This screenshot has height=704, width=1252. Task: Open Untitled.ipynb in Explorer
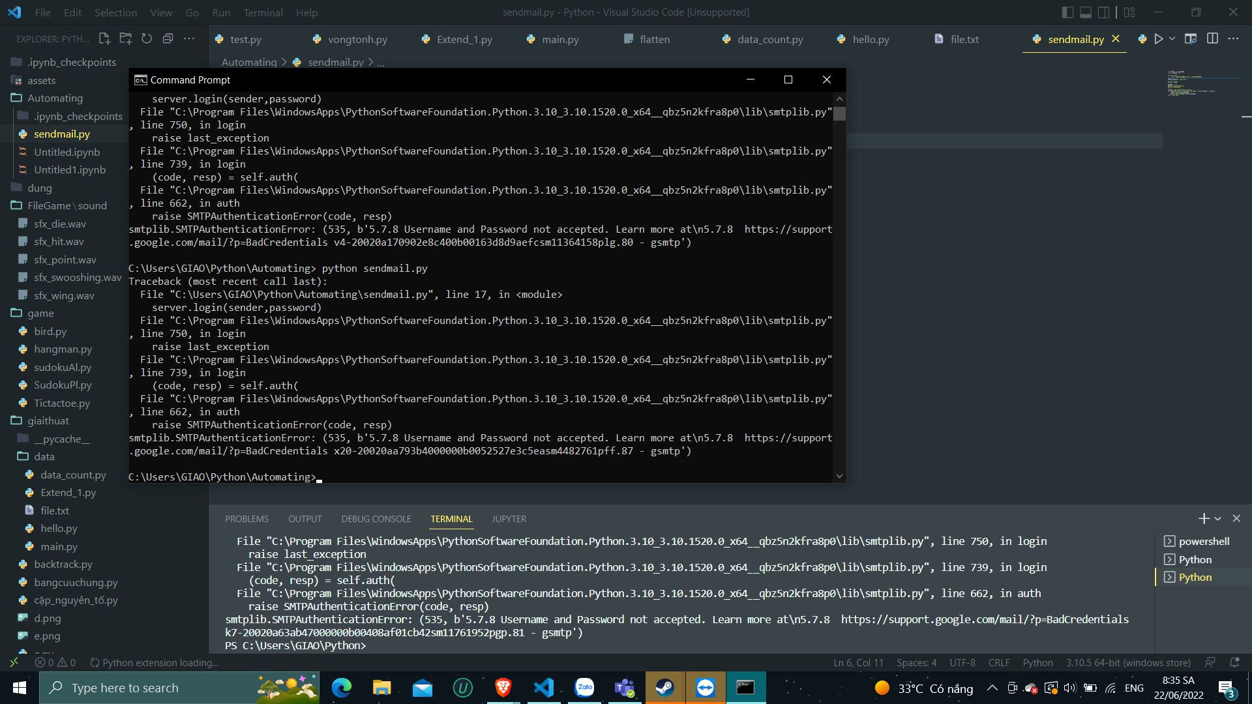(x=67, y=152)
